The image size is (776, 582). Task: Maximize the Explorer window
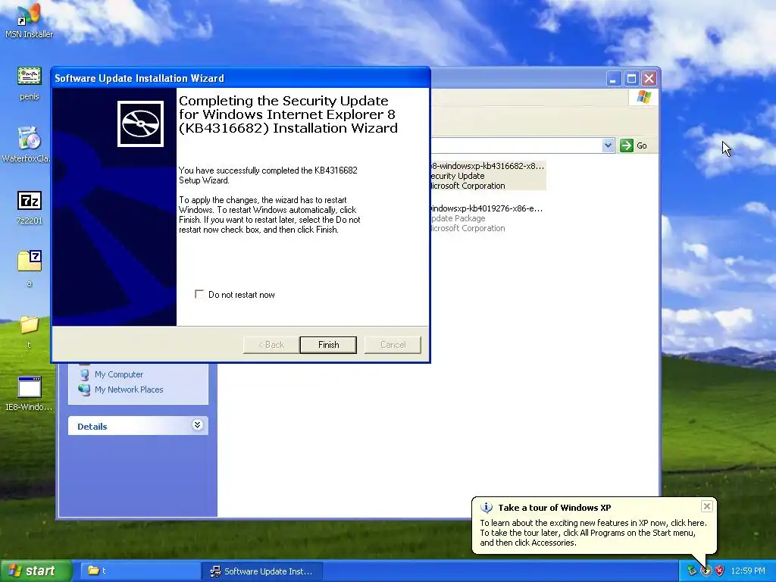tap(631, 79)
